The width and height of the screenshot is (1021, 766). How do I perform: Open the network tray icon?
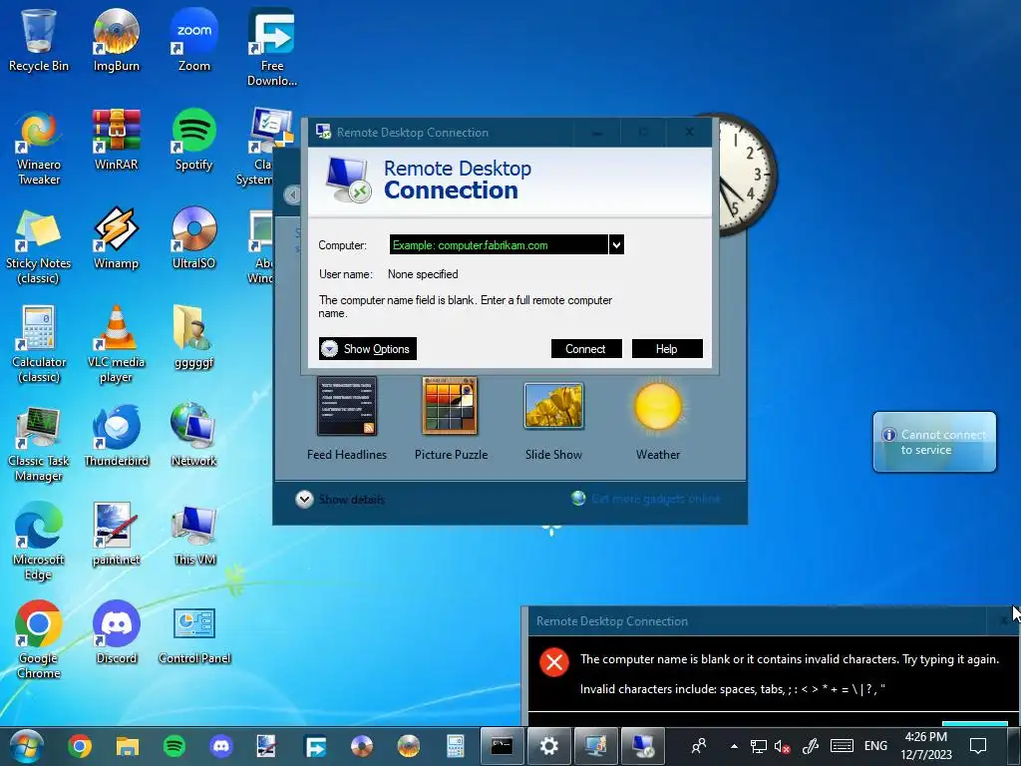(x=759, y=746)
